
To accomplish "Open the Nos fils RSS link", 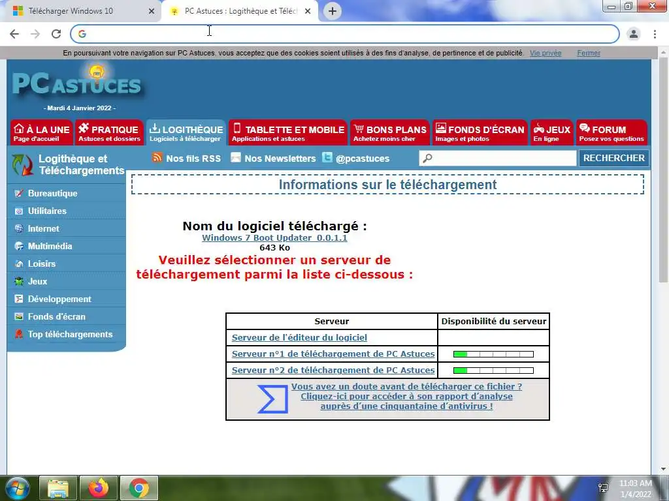I will pos(193,159).
